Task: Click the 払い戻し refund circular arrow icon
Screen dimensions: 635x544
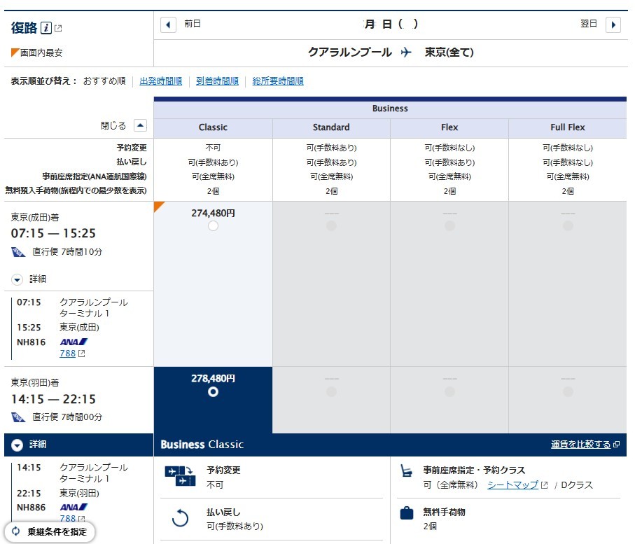Action: pos(180,518)
